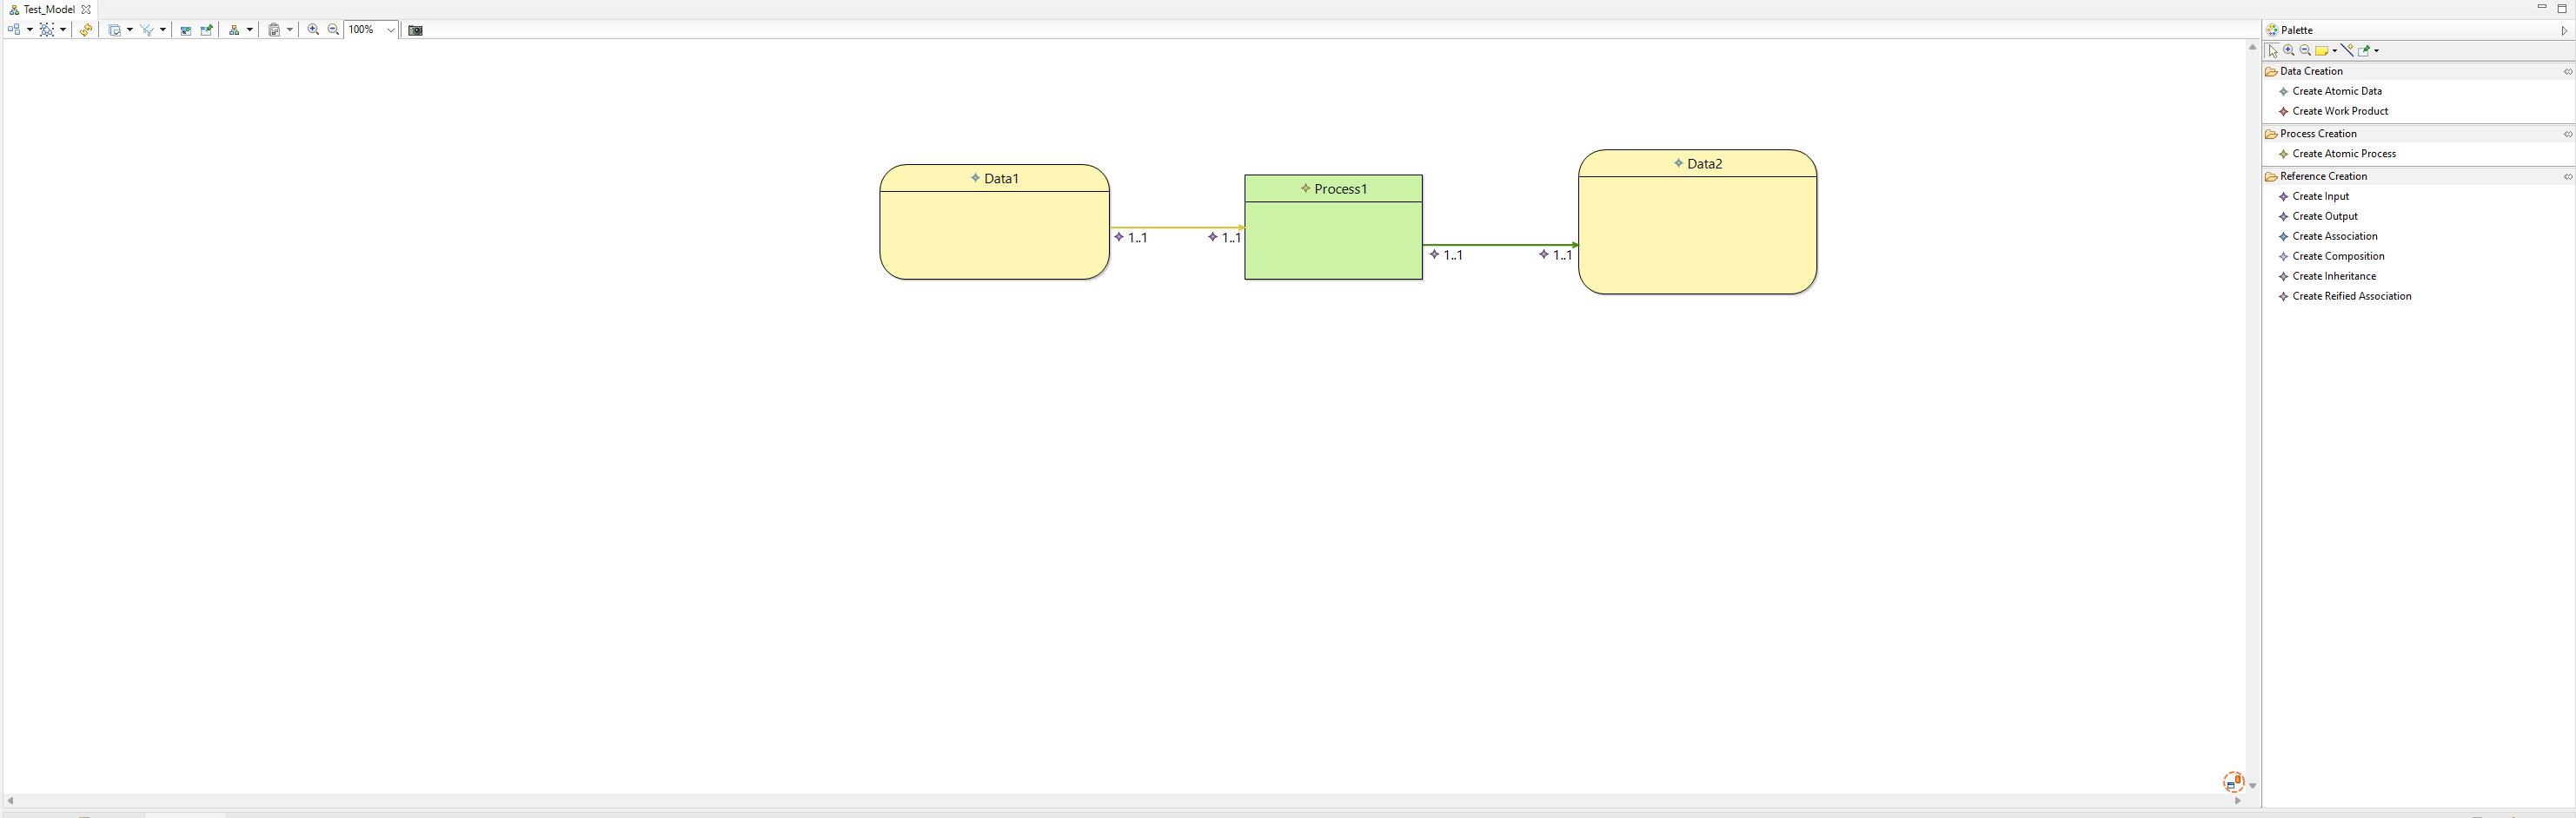This screenshot has width=2576, height=818.
Task: Open the hierarchy layout dropdown arrow
Action: [x=250, y=30]
